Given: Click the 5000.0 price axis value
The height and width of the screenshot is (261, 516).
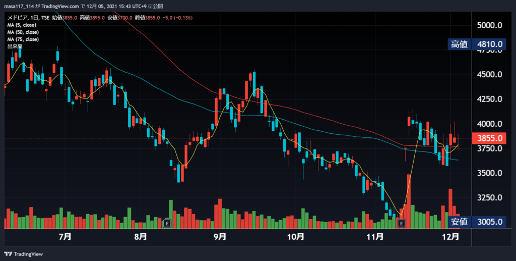Looking at the screenshot, I should (490, 25).
